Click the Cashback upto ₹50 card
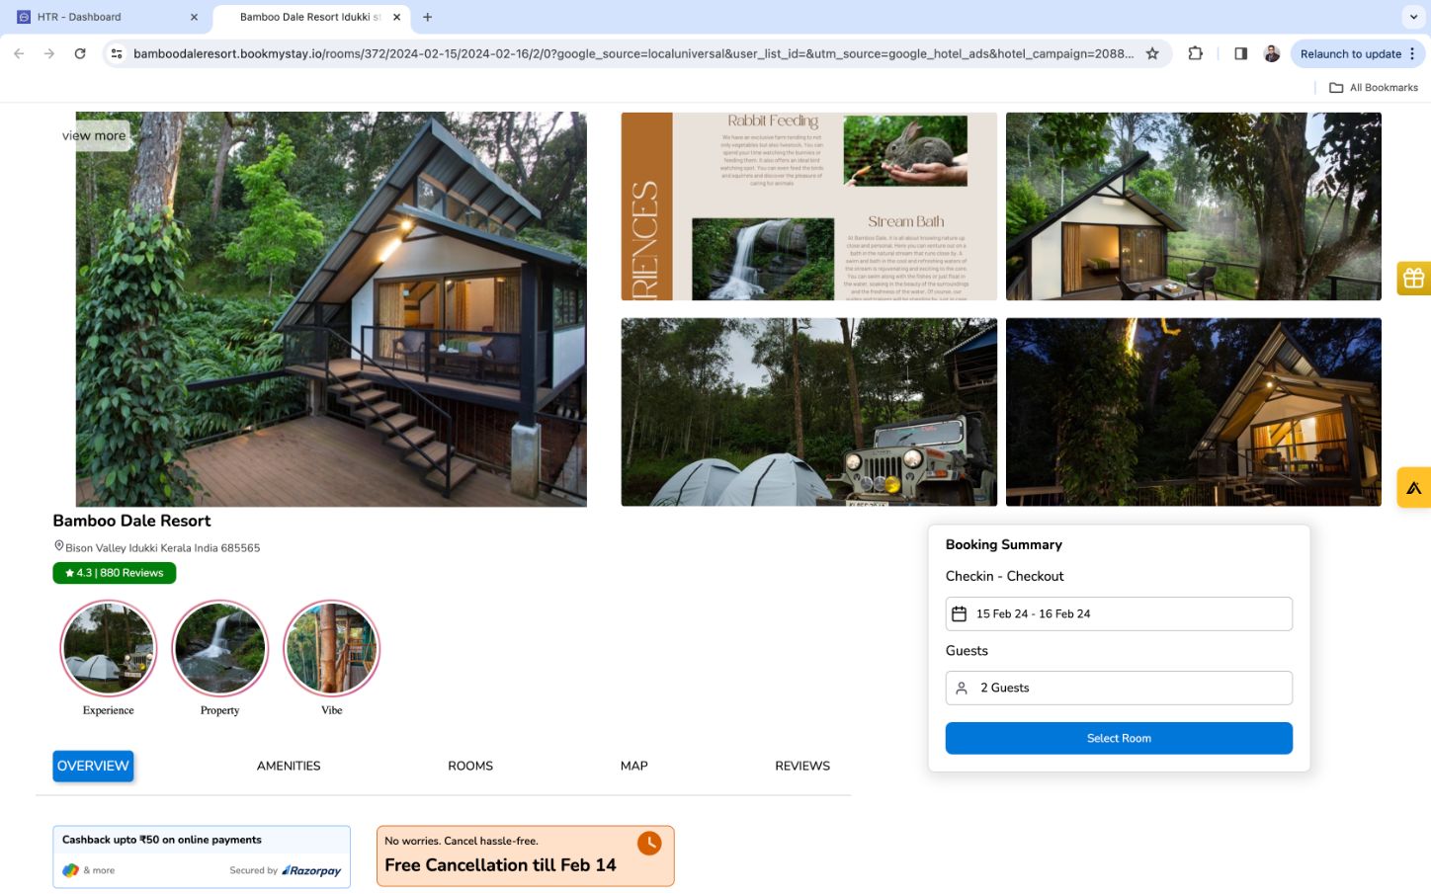Screen dimensions: 1431x894 [202, 856]
